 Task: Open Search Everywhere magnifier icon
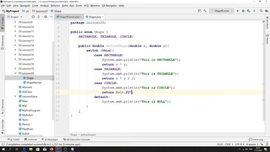pos(261,11)
